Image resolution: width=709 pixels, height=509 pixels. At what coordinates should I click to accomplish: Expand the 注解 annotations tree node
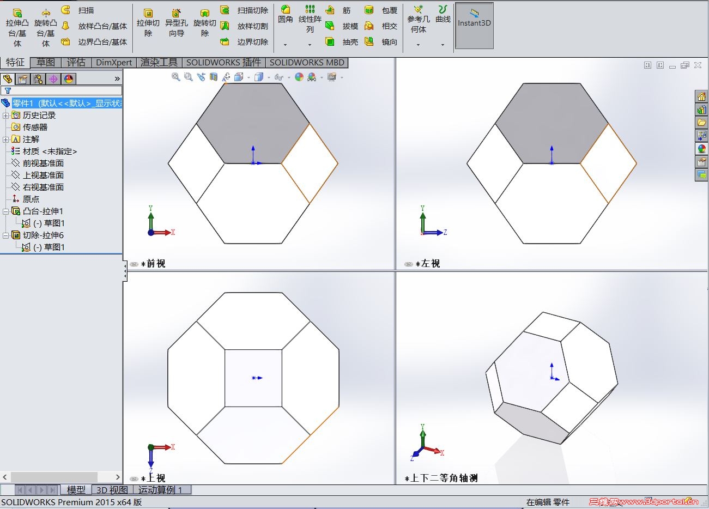coord(6,140)
